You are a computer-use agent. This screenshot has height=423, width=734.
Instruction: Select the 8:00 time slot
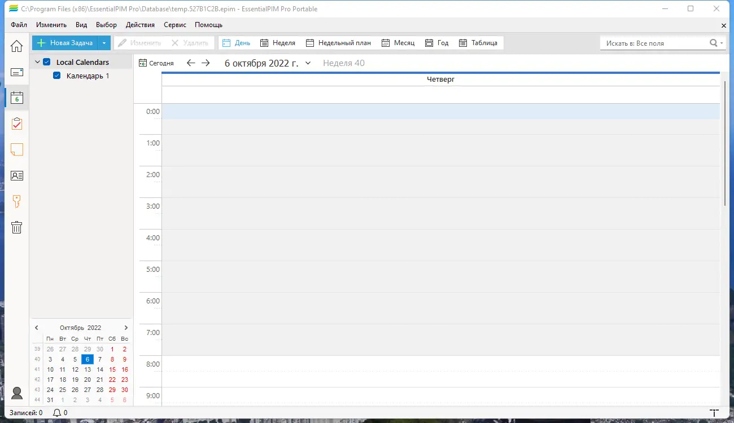[x=440, y=363]
